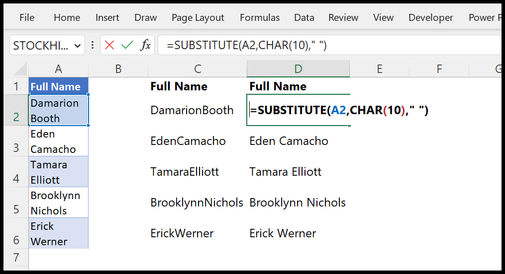Click column D cell Tamara Elliott

298,172
